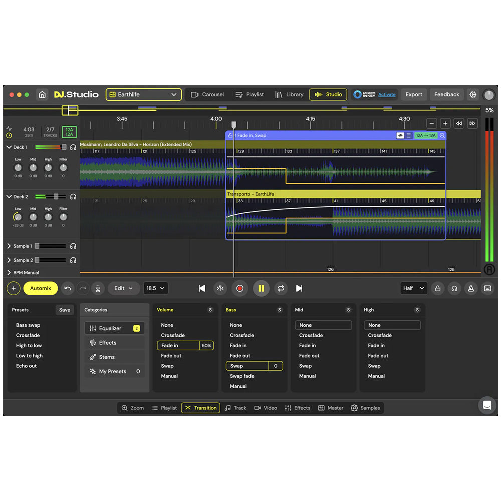Enable Automix mode

pos(40,288)
